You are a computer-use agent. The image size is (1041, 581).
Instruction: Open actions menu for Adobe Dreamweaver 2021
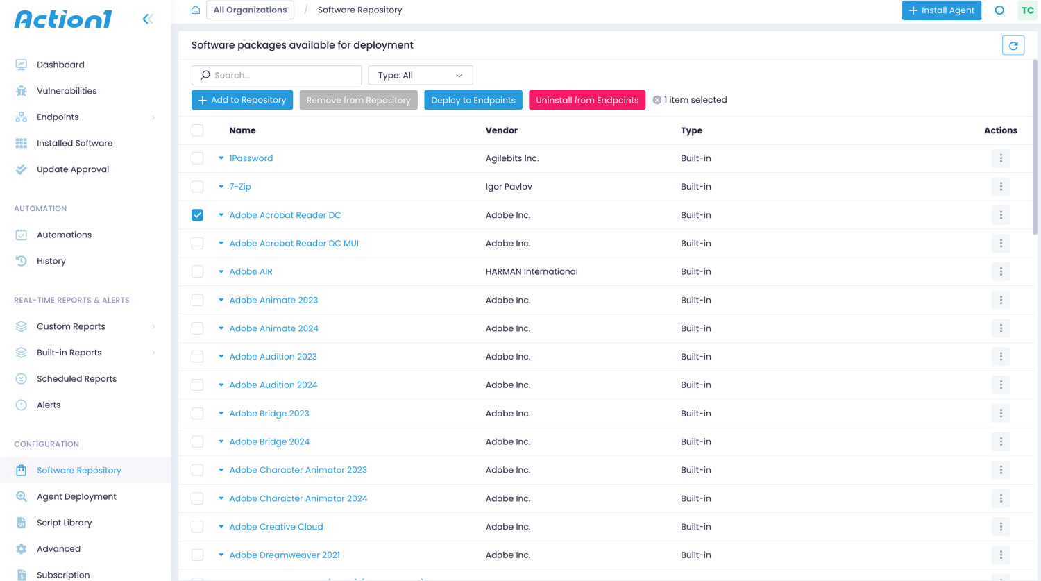pos(1001,555)
